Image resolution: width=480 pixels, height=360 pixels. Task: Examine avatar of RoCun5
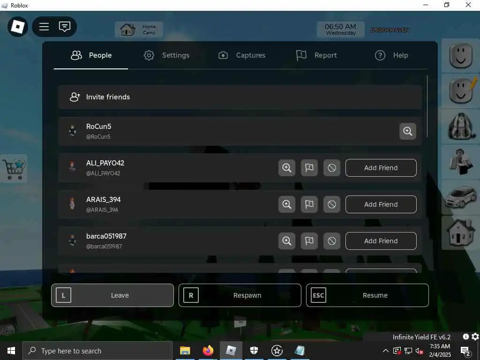pyautogui.click(x=407, y=131)
